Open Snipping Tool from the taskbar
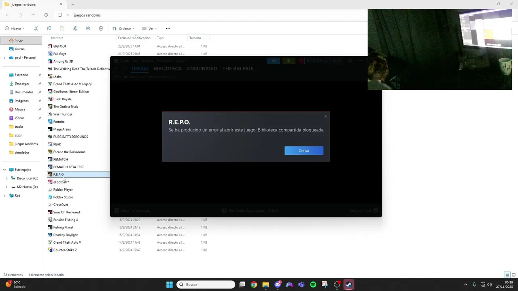The image size is (518, 291). (x=325, y=285)
